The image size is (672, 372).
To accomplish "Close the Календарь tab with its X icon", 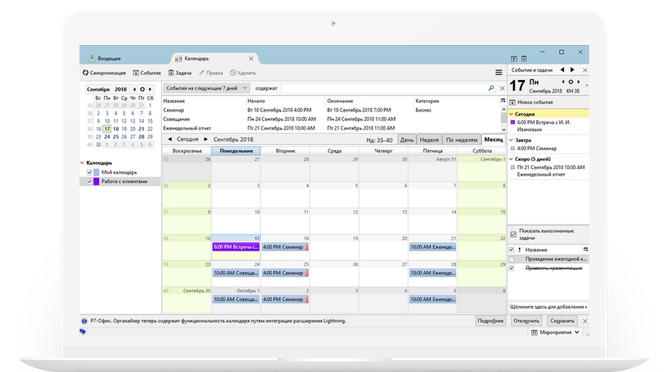I will coord(251,58).
